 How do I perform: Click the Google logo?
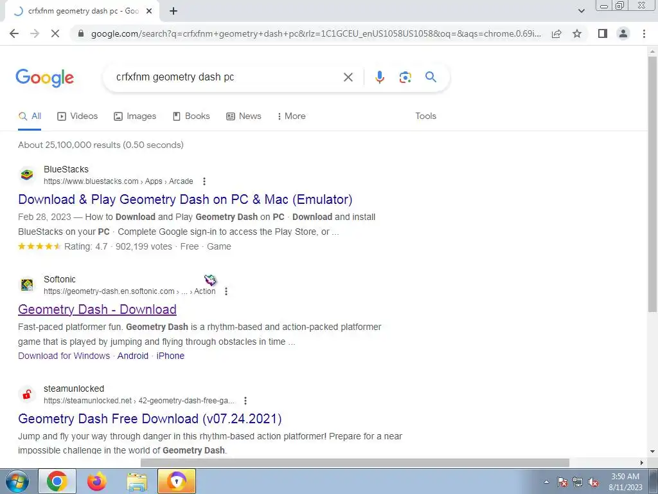pos(44,78)
